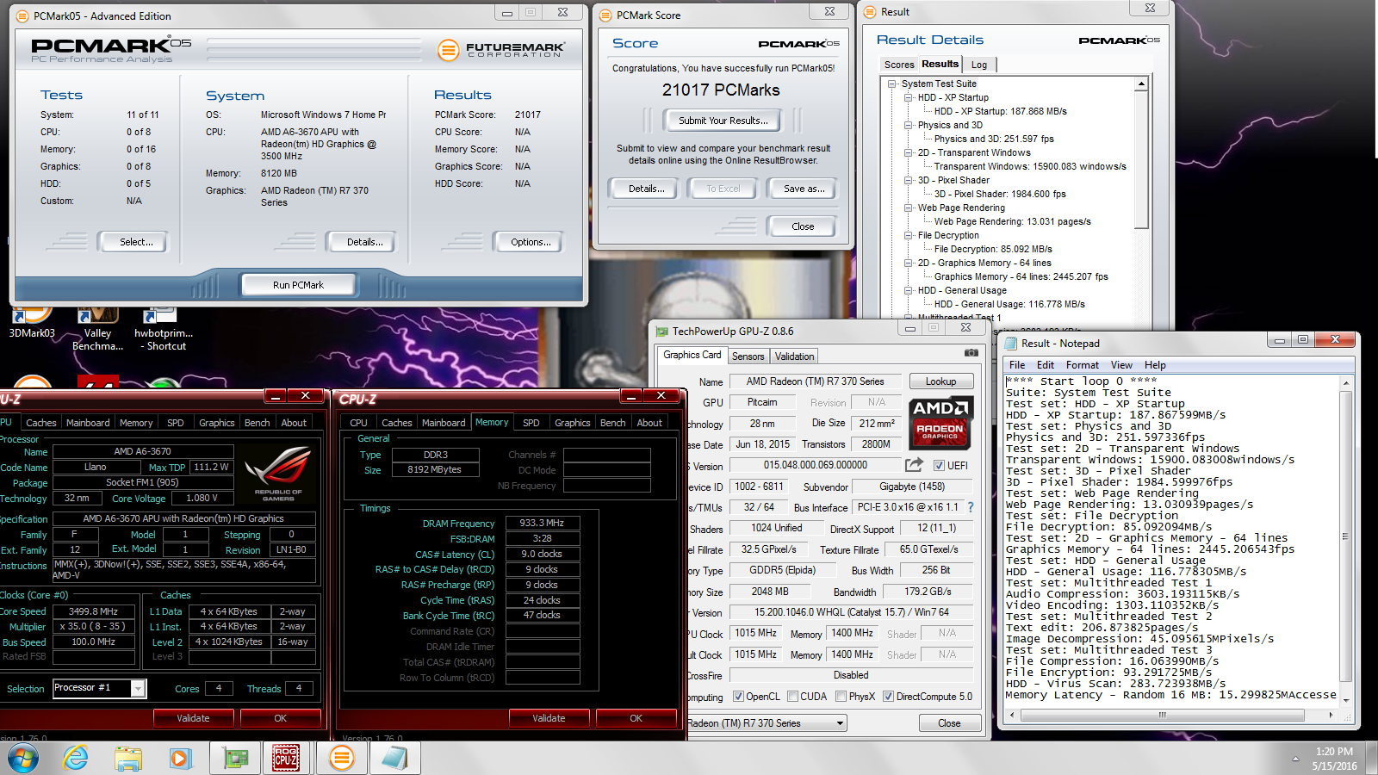The width and height of the screenshot is (1378, 775).
Task: Open Windows Explorer folder taskbar icon
Action: coord(128,759)
